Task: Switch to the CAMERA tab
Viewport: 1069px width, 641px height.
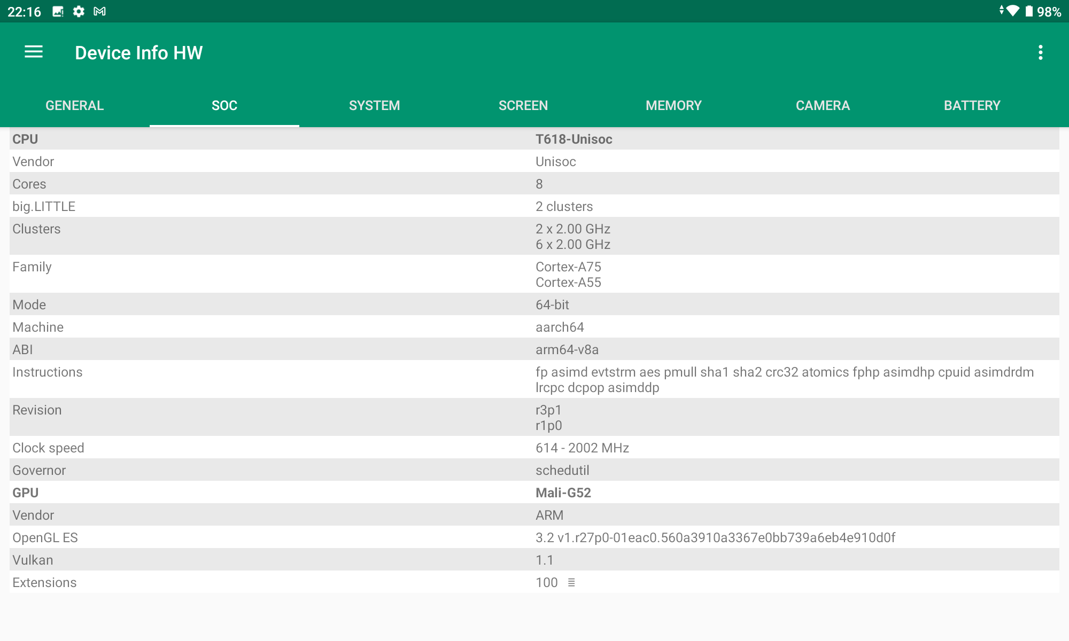Action: [x=823, y=105]
